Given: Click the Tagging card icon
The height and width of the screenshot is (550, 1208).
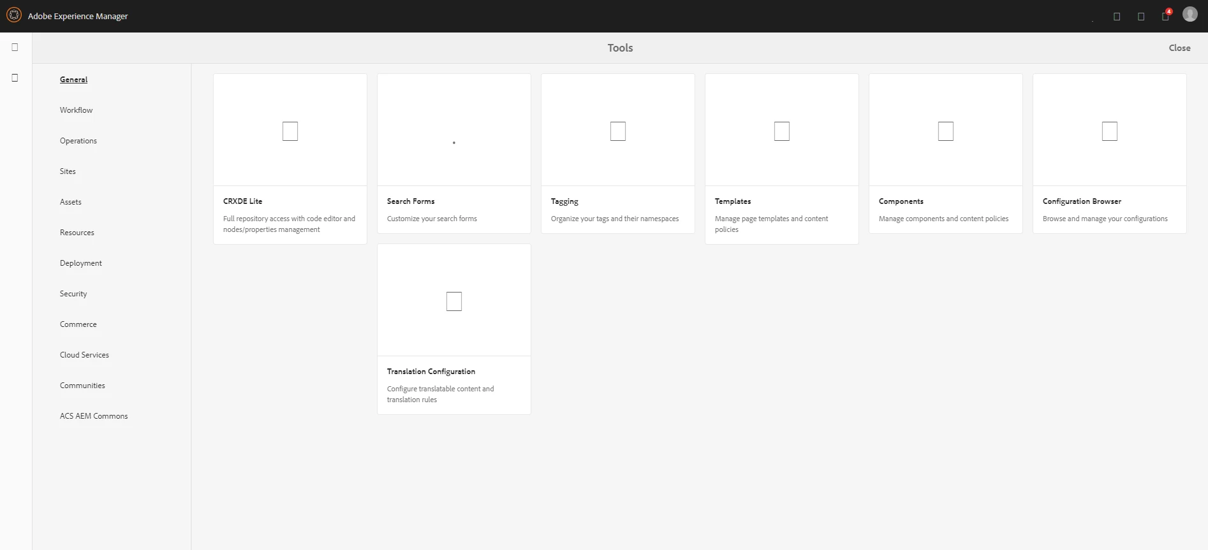Looking at the screenshot, I should [x=618, y=131].
